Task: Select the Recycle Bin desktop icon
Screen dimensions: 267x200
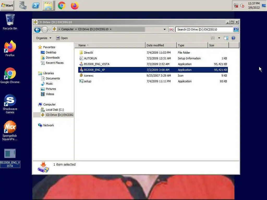Action: tap(10, 22)
